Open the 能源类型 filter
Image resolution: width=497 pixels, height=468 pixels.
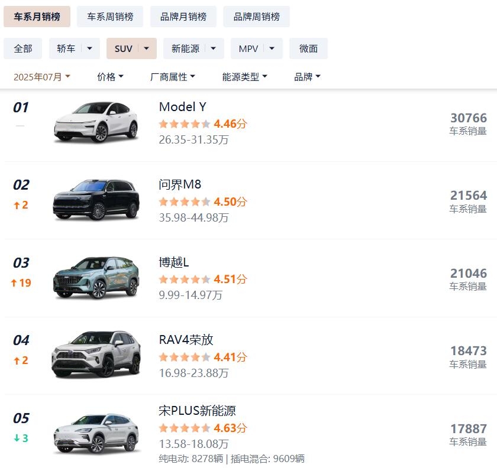click(244, 77)
